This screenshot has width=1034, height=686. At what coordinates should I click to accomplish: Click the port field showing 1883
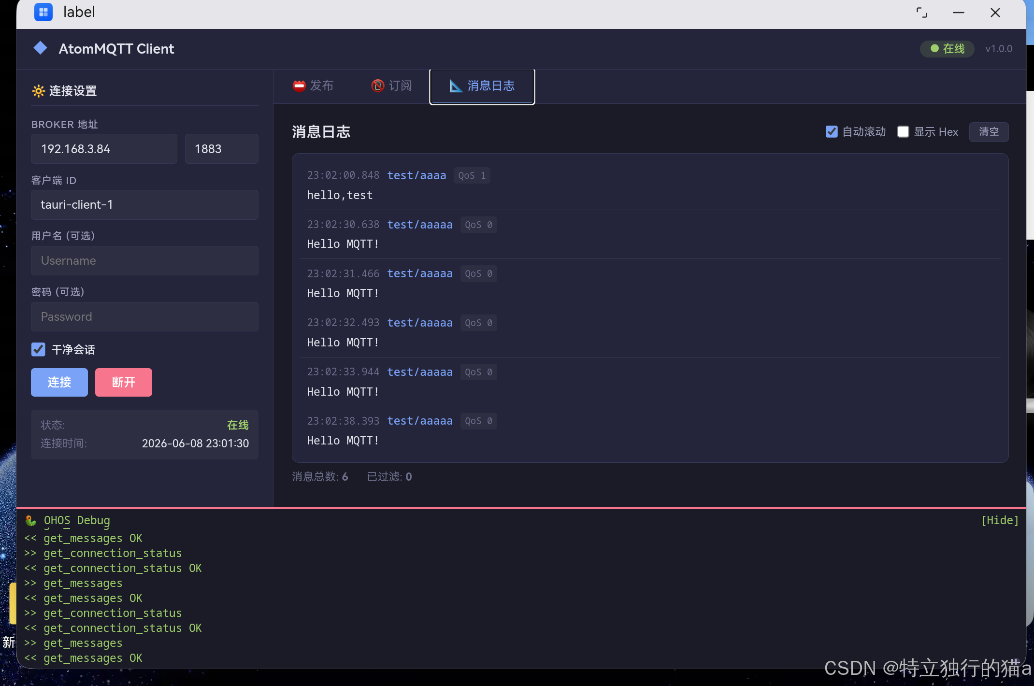pyautogui.click(x=221, y=149)
